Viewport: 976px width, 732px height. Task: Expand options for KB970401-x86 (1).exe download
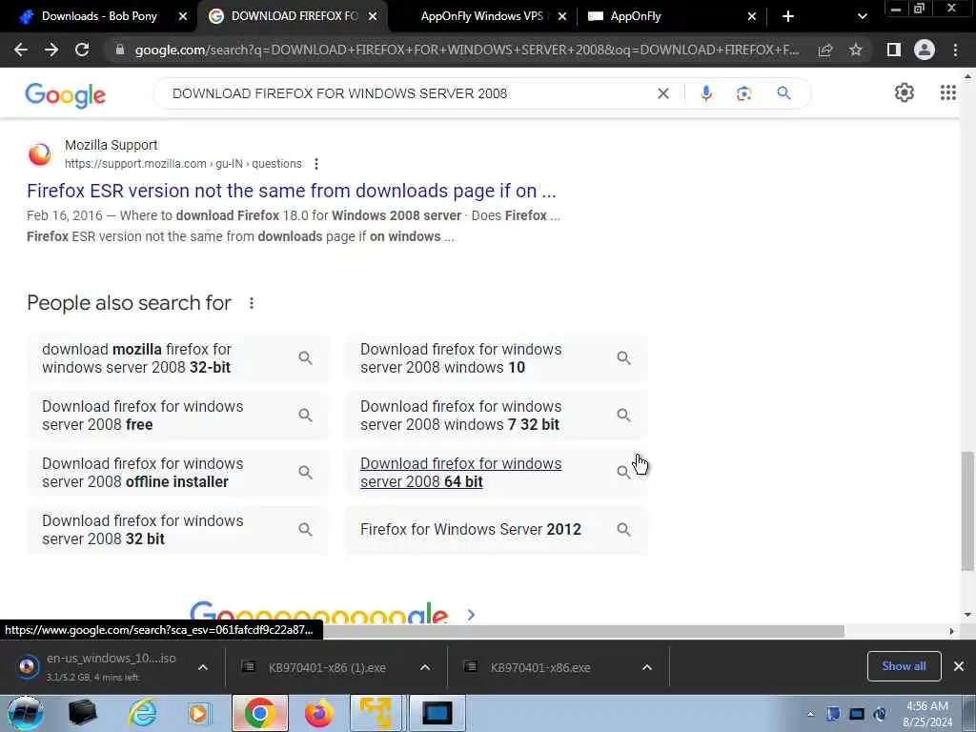coord(425,667)
